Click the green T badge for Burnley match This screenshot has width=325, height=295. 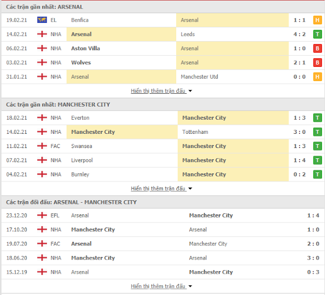click(317, 174)
